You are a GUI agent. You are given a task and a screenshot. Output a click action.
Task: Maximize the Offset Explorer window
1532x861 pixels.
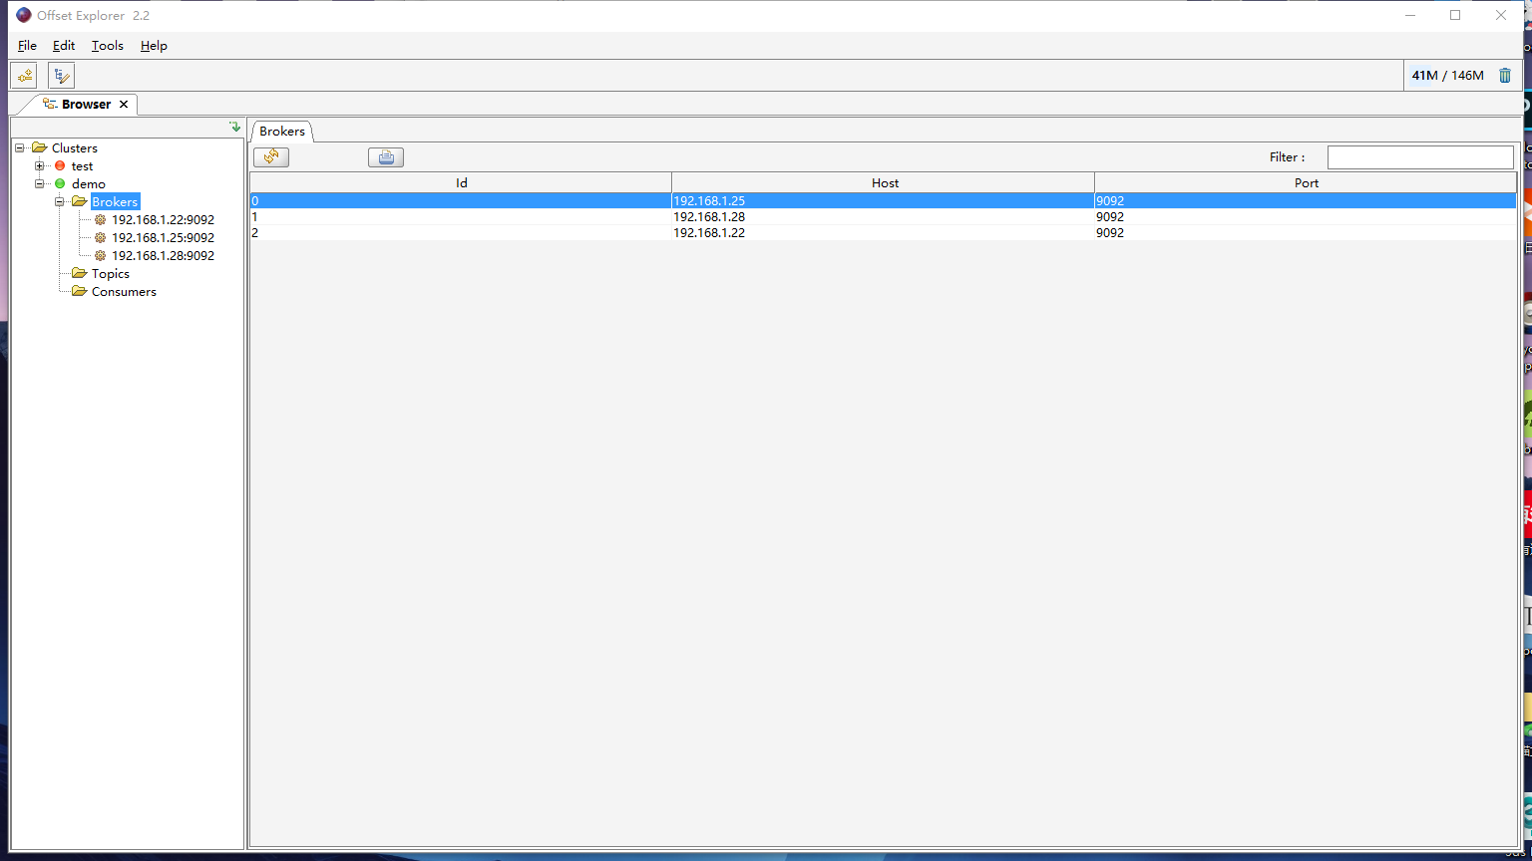1455,15
